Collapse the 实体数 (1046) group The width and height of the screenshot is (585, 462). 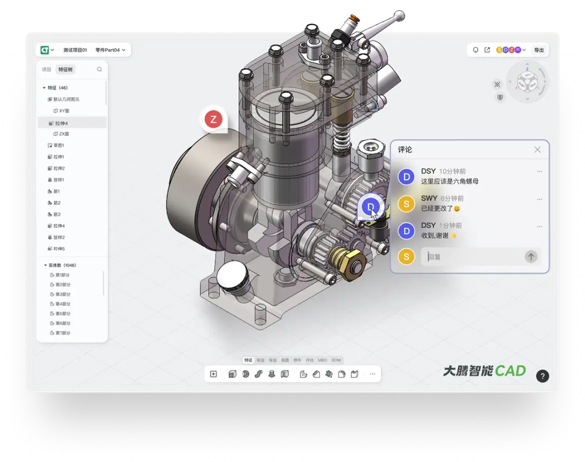click(45, 265)
